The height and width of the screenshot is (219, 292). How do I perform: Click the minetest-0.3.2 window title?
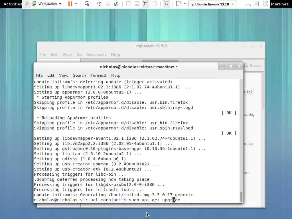(x=152, y=46)
